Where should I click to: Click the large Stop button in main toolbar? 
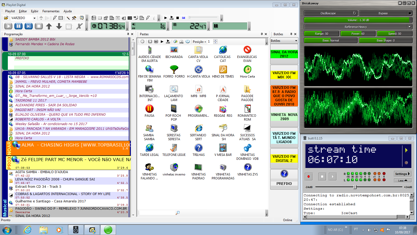point(39,26)
